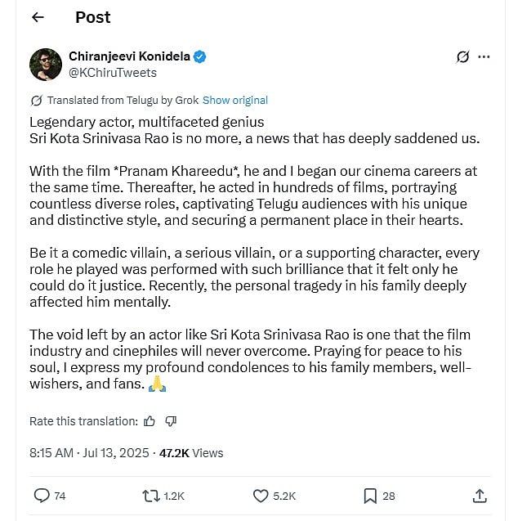This screenshot has width=509, height=521.
Task: Open Chiranjeevi Konidela's profile picture
Action: coord(46,65)
